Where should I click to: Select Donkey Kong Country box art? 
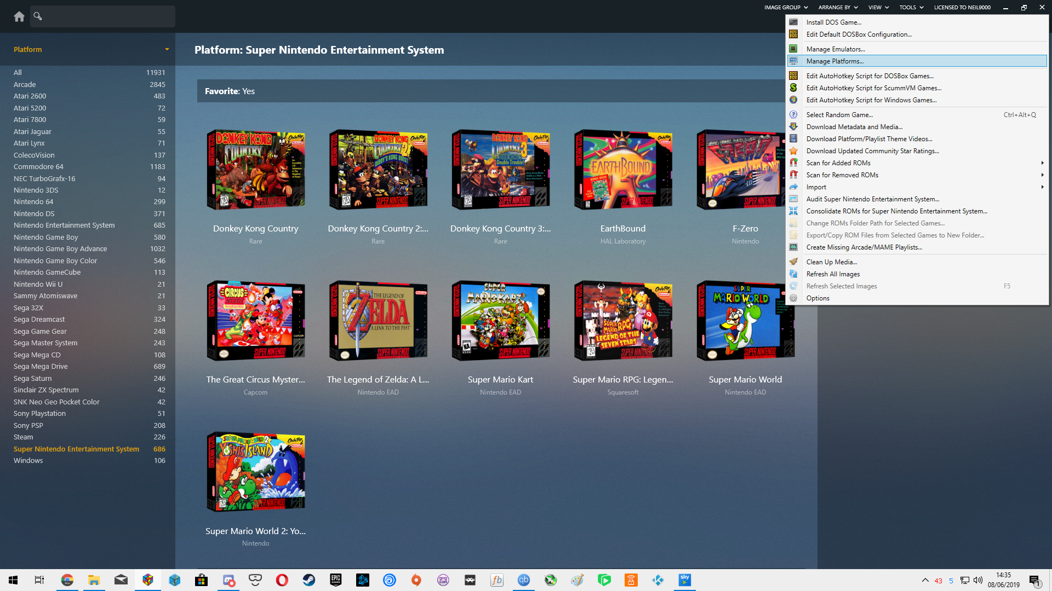pyautogui.click(x=256, y=170)
